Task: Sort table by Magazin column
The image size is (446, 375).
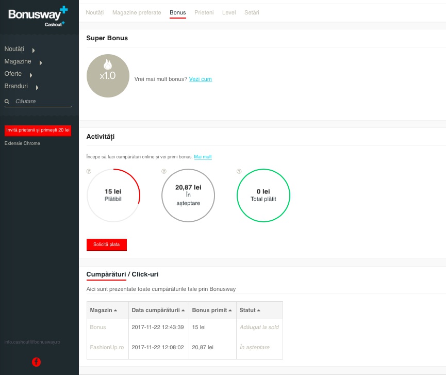Action: 103,310
